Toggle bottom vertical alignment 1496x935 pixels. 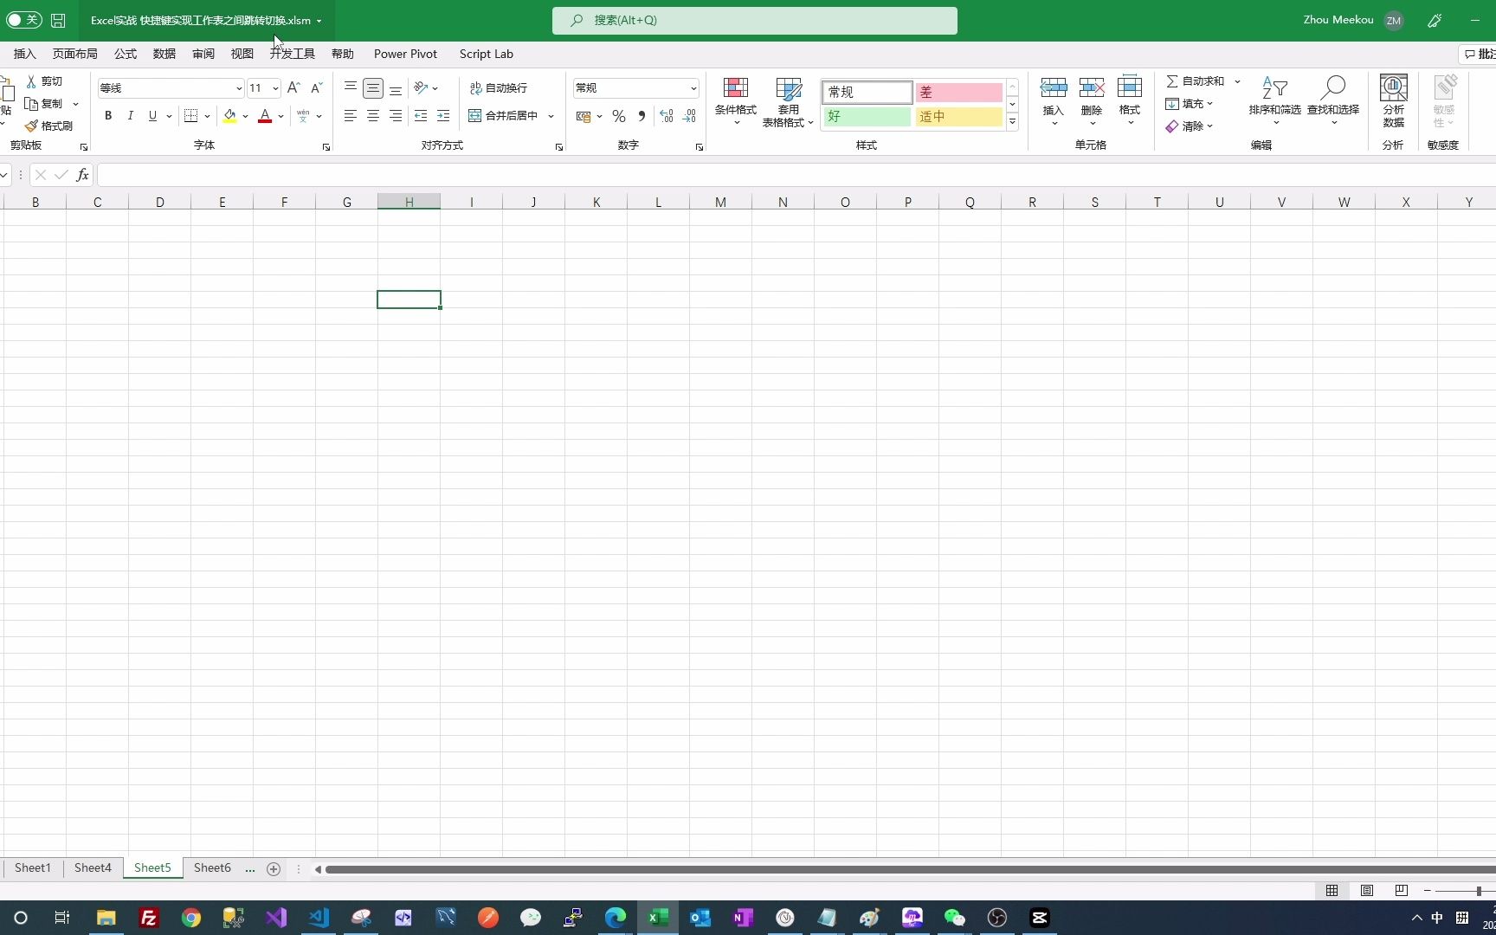(396, 88)
